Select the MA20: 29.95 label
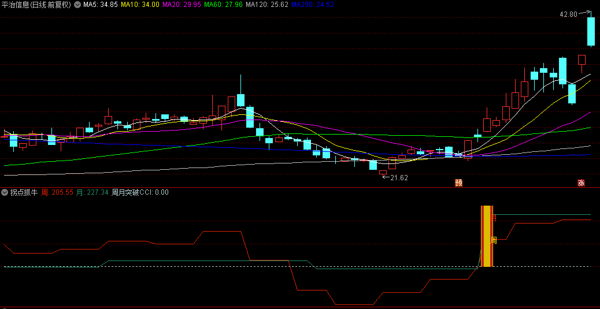Screen dimensions: 600x309 pyautogui.click(x=182, y=5)
